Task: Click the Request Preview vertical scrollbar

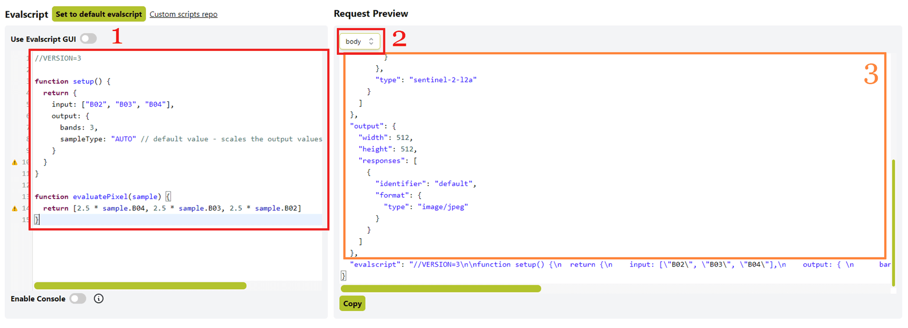Action: [x=893, y=222]
